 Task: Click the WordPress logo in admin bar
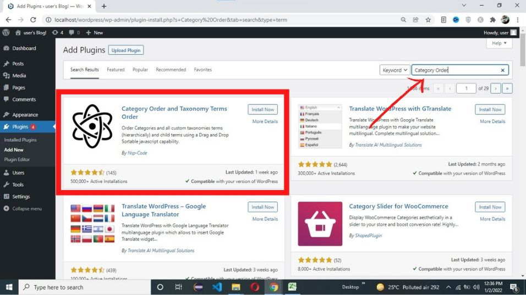[x=6, y=32]
